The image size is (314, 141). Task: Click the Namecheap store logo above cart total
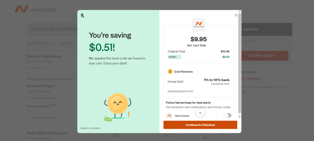[198, 25]
